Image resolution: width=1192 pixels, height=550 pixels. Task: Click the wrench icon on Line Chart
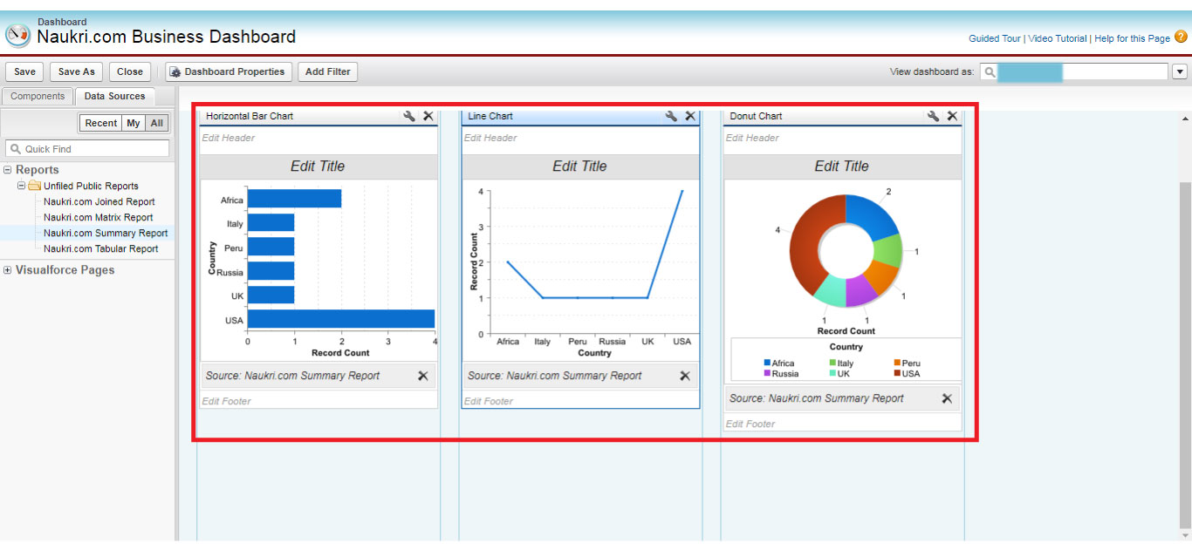tap(670, 115)
